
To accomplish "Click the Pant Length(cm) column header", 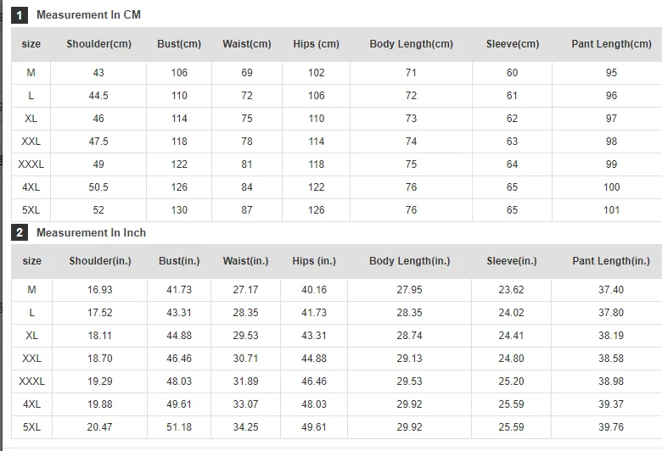I will [611, 44].
